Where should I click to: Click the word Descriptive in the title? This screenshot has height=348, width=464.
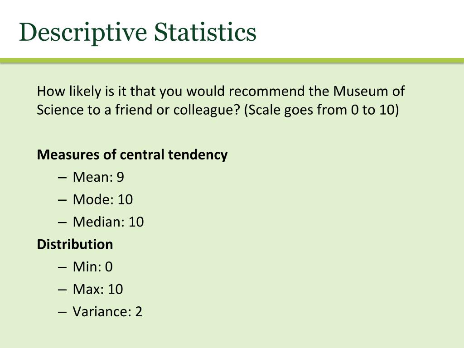pos(83,33)
